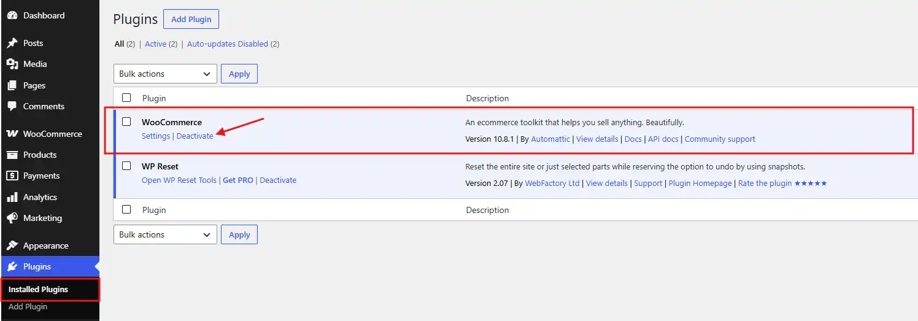Filter by Active plugins
The height and width of the screenshot is (321, 918).
[155, 44]
